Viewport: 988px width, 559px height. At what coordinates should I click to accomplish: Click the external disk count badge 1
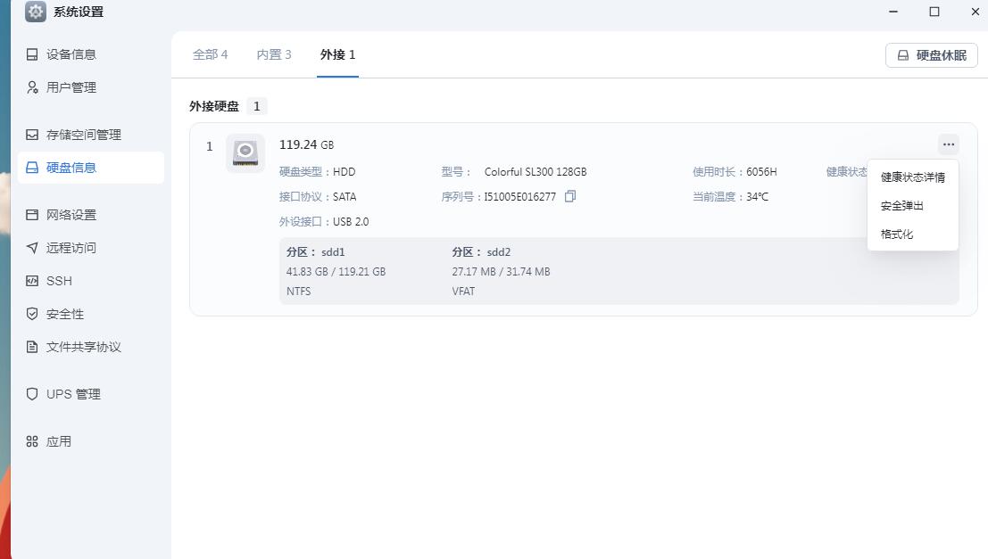pos(256,106)
